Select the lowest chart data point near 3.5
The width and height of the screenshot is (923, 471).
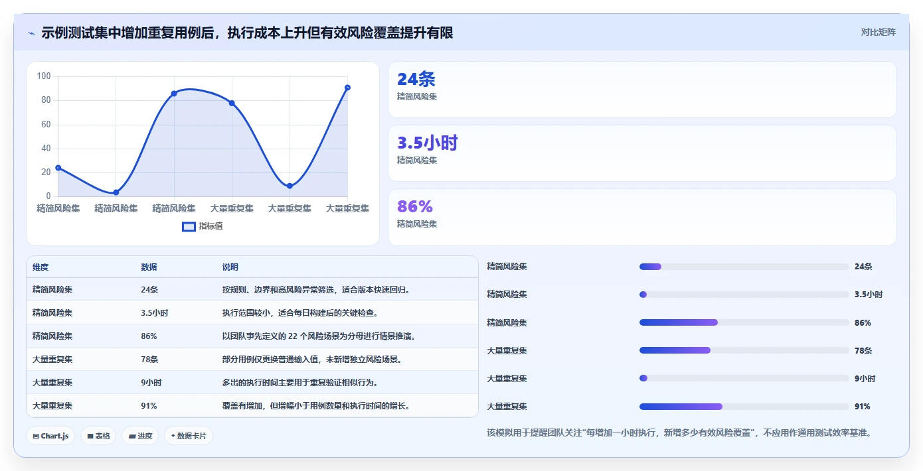[x=116, y=192]
